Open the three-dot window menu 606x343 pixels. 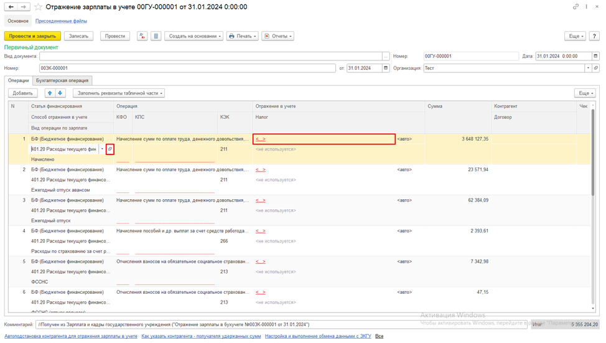586,7
